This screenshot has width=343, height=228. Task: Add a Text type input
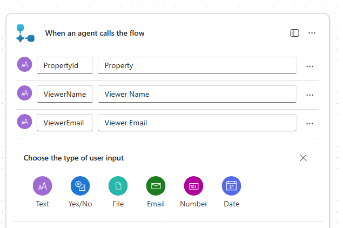pos(43,186)
